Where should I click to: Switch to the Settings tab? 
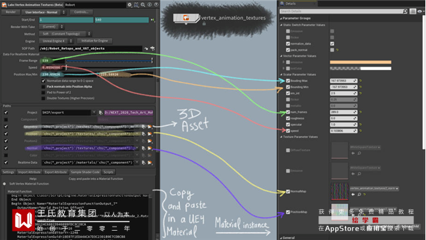tap(9, 172)
